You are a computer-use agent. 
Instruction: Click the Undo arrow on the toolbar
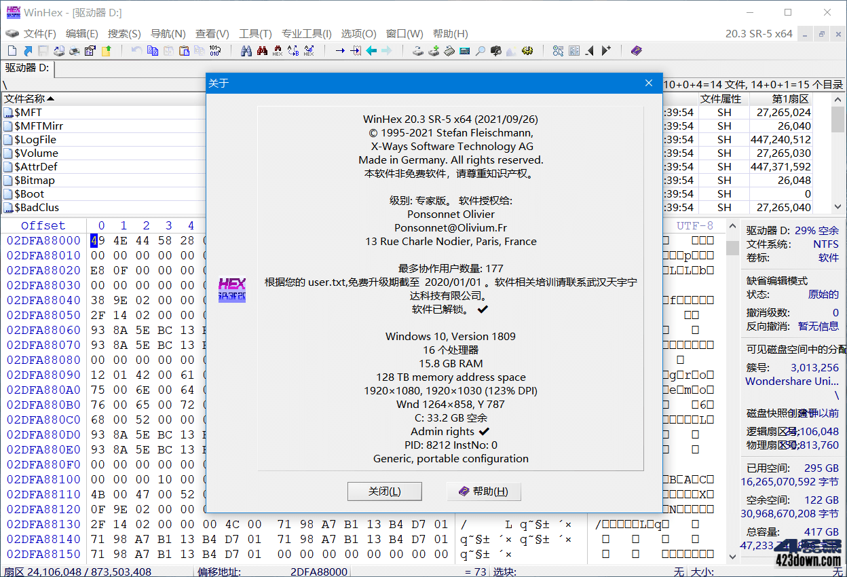(x=136, y=51)
